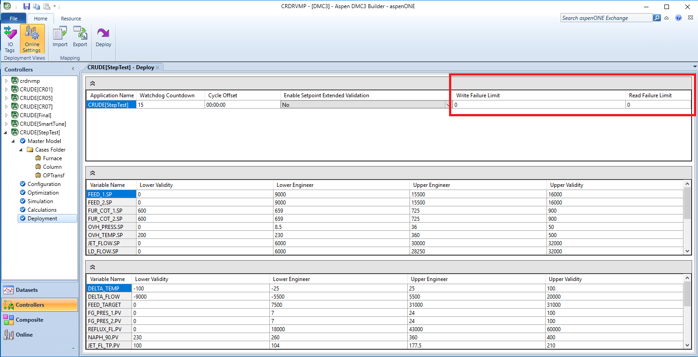
Task: Select the crdrvmp controller
Action: 30,81
